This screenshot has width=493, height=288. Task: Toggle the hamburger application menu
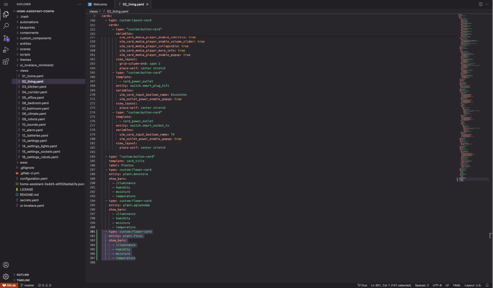(6, 4)
